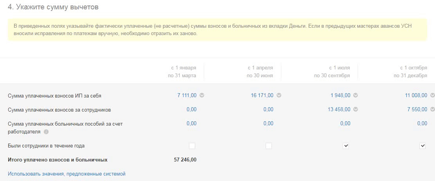Expand the arrow beside 7 111,00 value
The height and width of the screenshot is (181, 435).
(x=202, y=95)
